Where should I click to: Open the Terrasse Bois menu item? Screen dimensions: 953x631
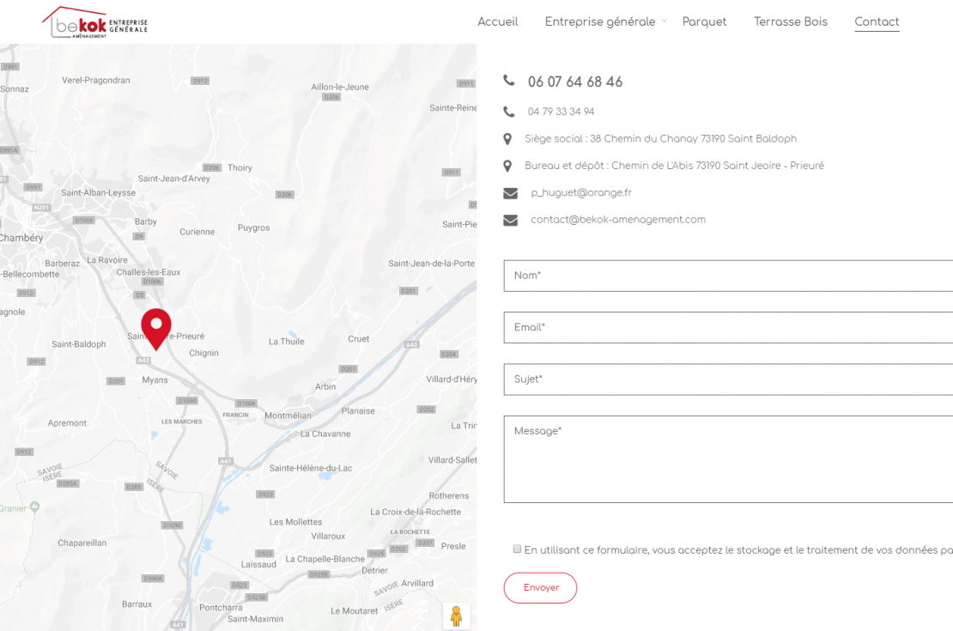791,21
